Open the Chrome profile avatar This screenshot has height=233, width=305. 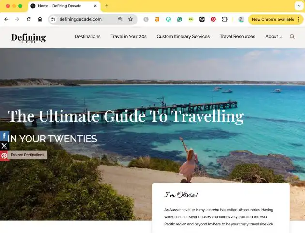tap(241, 19)
